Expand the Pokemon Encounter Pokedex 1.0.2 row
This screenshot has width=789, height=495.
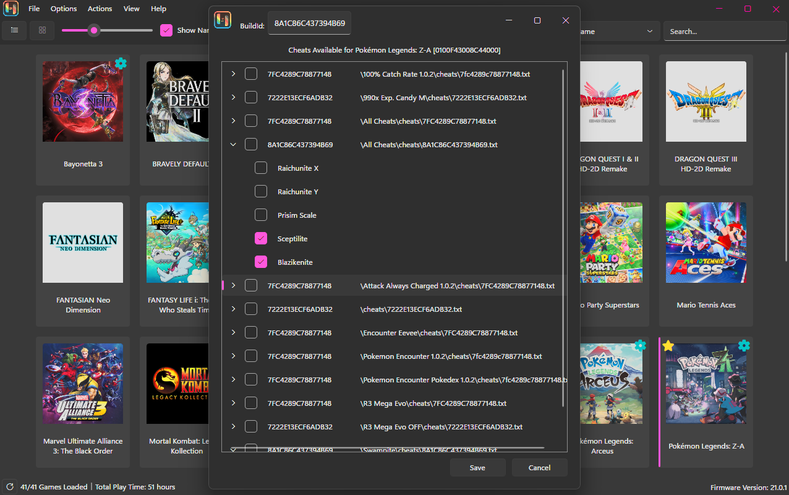tap(233, 380)
